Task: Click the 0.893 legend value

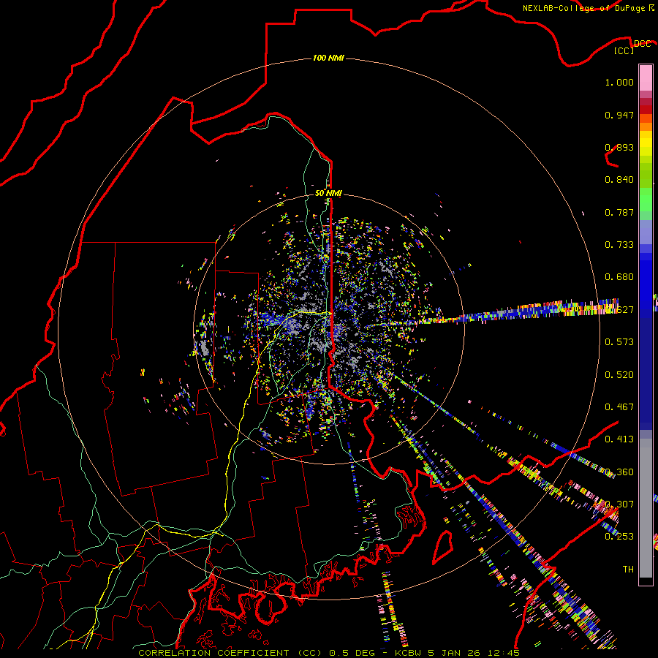Action: pos(619,147)
